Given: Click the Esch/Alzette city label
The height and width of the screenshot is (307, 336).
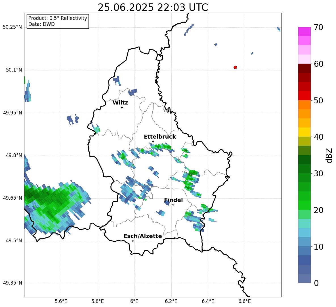Looking at the screenshot, I should pos(143,236).
